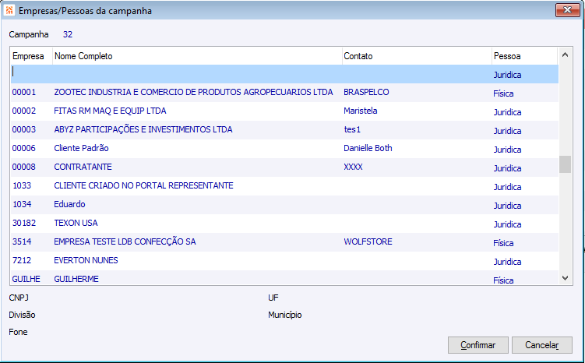Close the Empresas/Pessoas da campanha dialog
The width and height of the screenshot is (585, 363).
[x=567, y=10]
